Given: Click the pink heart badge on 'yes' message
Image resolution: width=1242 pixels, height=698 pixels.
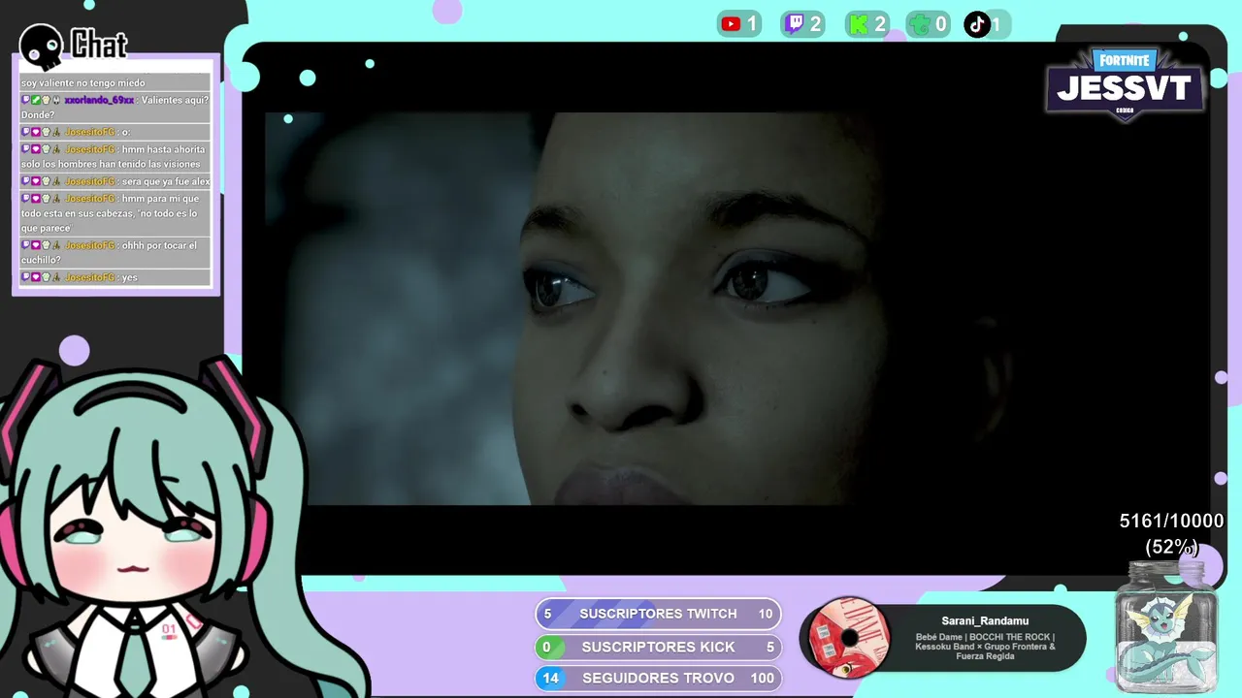Looking at the screenshot, I should pos(36,277).
